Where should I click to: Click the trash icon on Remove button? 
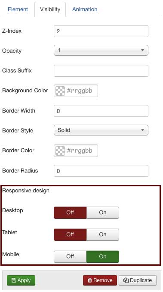(x=90, y=280)
